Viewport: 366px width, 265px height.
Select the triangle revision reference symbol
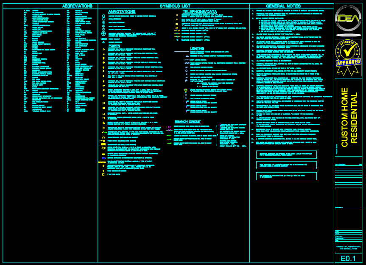coord(103,42)
